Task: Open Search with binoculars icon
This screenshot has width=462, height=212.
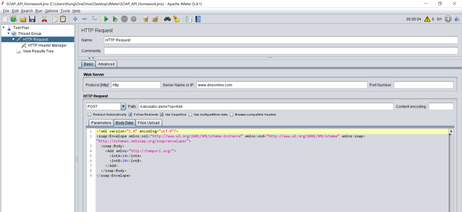Action: 167,19
